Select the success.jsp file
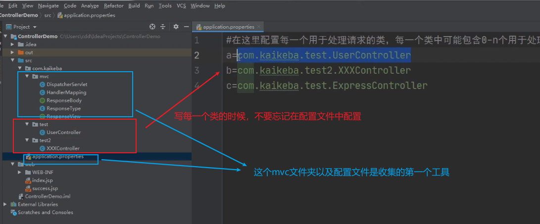The height and width of the screenshot is (224, 540). [45, 188]
